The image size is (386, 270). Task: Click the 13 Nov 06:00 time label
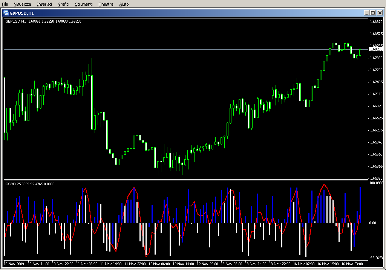pyautogui.click(x=231, y=264)
